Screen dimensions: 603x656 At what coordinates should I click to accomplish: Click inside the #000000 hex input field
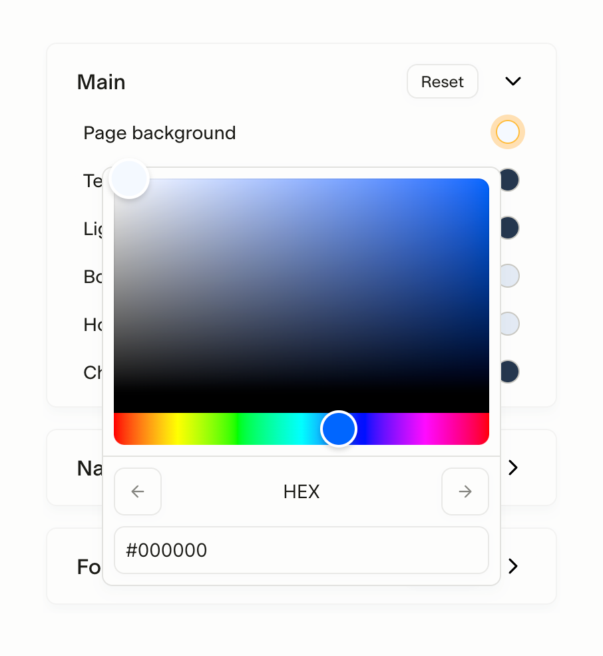301,550
